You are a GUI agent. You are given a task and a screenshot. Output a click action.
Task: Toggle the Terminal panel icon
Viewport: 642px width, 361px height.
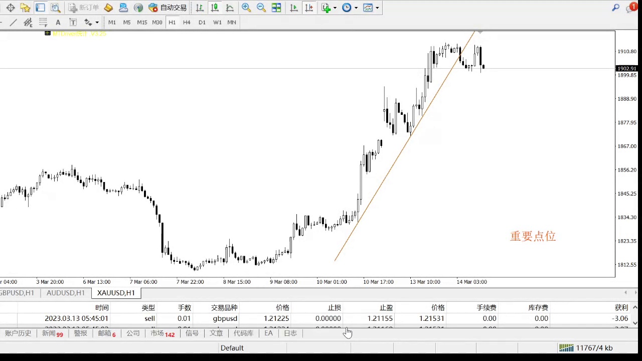point(40,8)
